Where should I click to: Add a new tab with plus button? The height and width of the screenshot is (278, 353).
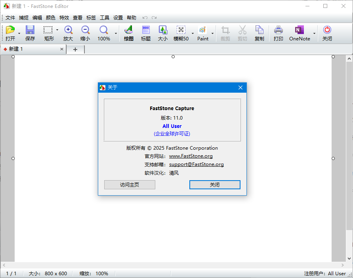75,49
